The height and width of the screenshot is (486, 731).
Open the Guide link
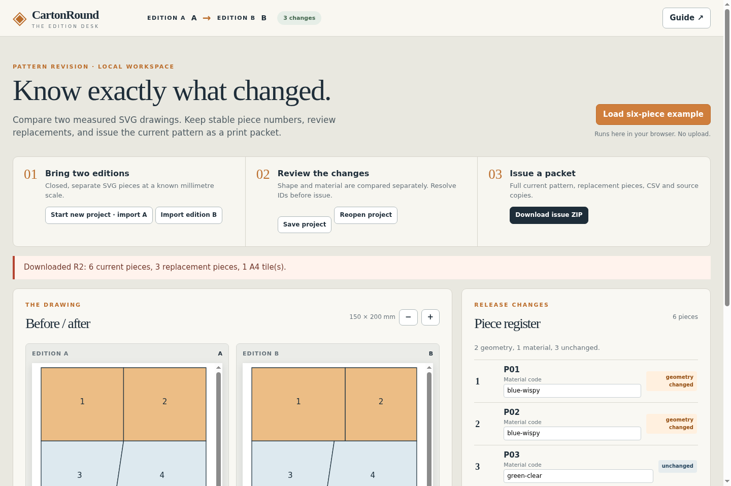point(686,18)
